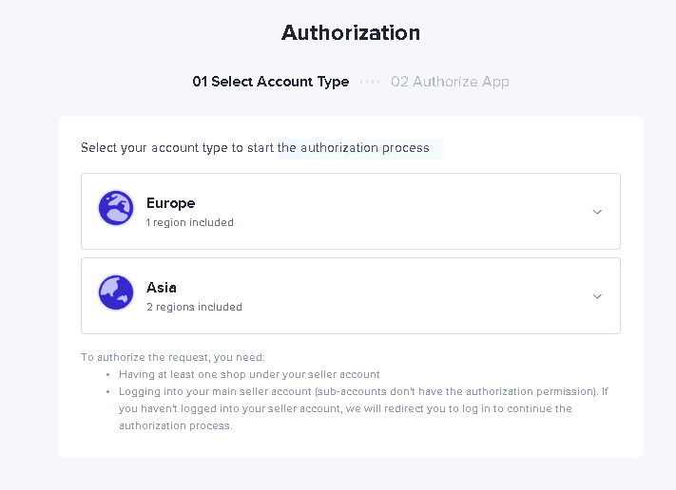Viewport: 676px width, 490px height.
Task: Click '2 regions included' subtitle
Action: tap(194, 307)
